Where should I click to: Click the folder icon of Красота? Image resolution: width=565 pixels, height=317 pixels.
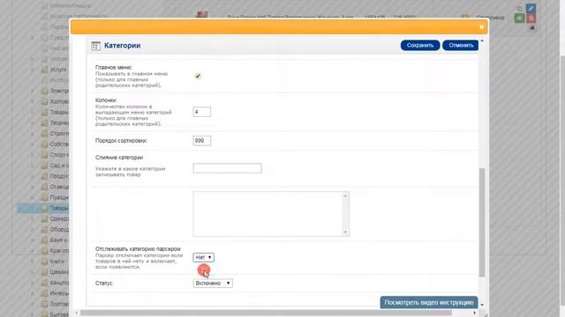pos(44,250)
